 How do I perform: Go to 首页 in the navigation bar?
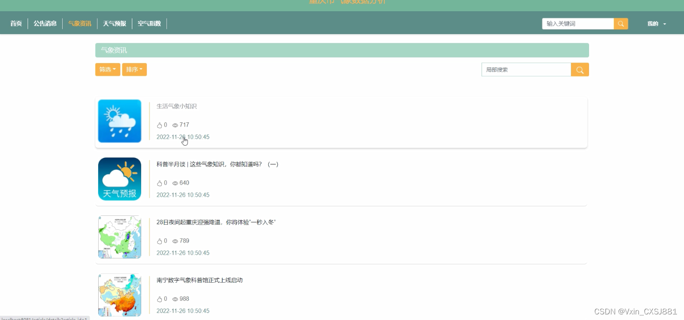[16, 23]
